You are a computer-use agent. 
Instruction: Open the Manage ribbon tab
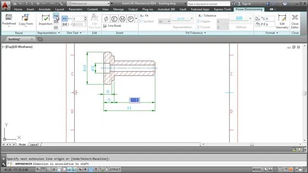click(x=118, y=10)
